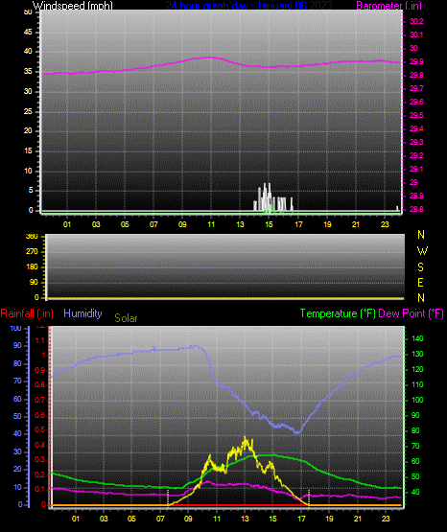447x532 pixels.
Task: Select the Humidity legend label
Action: [x=82, y=313]
